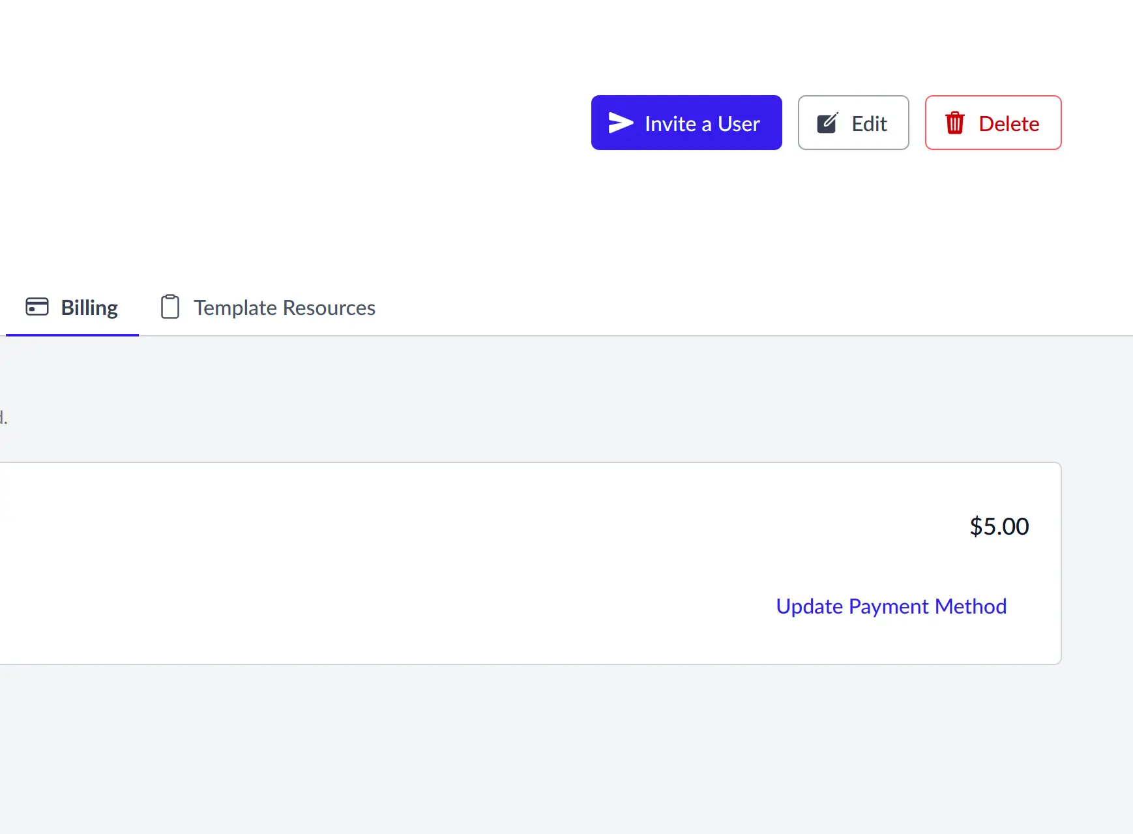Click the red trash can icon
This screenshot has height=834, width=1133.
(x=954, y=123)
